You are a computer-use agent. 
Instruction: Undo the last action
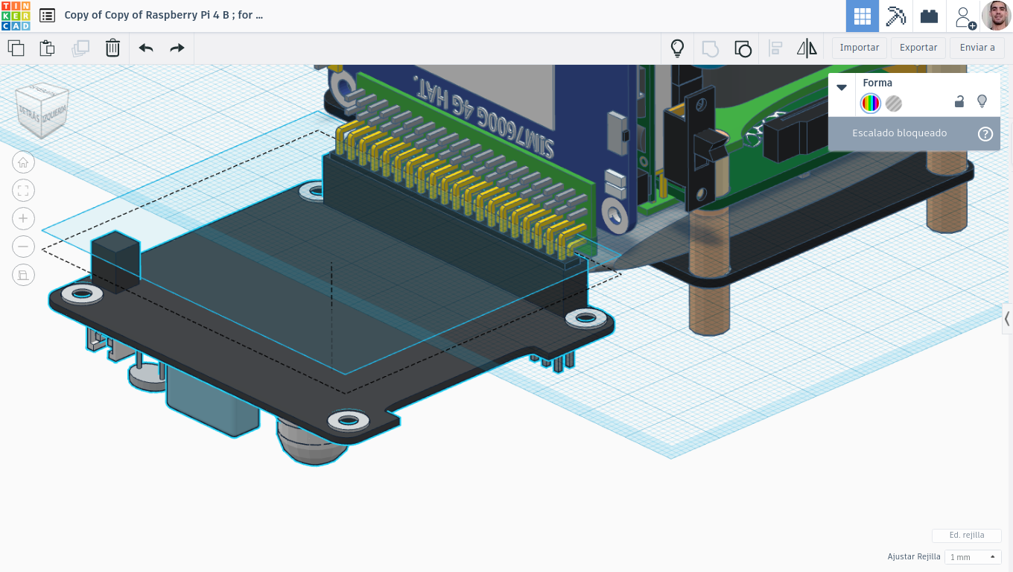(x=146, y=48)
